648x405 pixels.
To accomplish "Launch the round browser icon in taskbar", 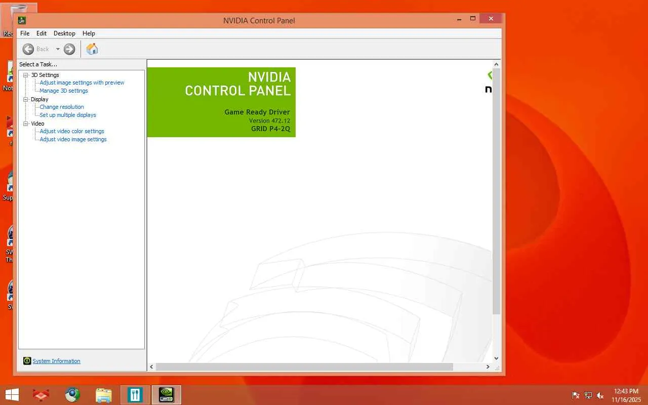I will tap(72, 395).
